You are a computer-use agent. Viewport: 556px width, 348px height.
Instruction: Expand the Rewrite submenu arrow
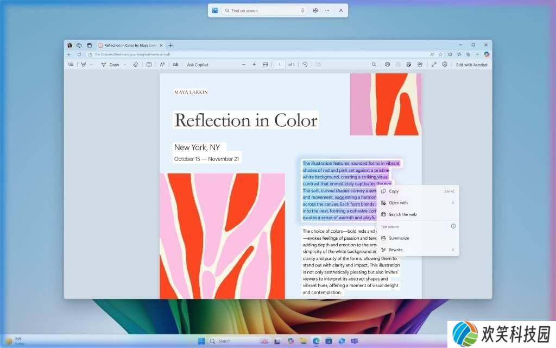pos(453,250)
